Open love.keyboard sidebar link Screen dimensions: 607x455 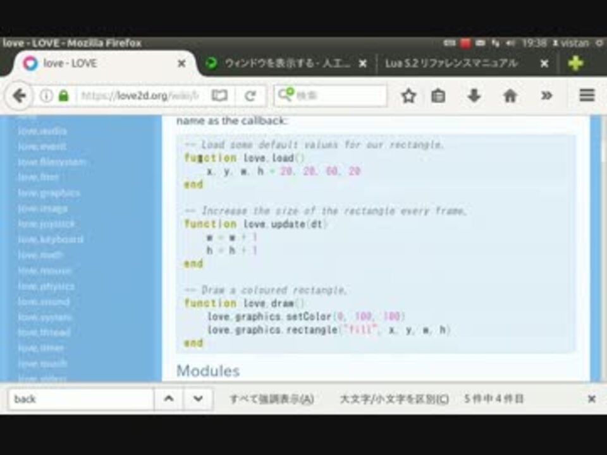click(x=51, y=239)
